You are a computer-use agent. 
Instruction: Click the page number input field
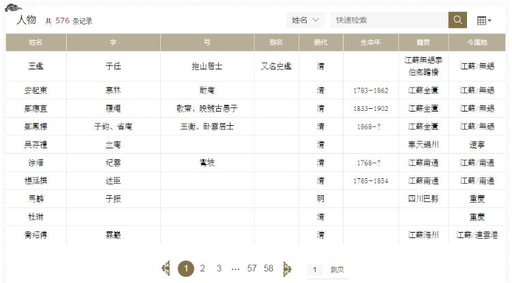(x=316, y=269)
